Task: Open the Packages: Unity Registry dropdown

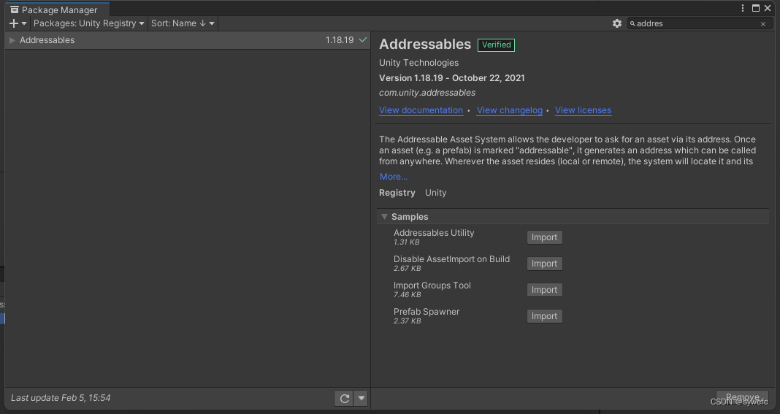Action: point(88,23)
